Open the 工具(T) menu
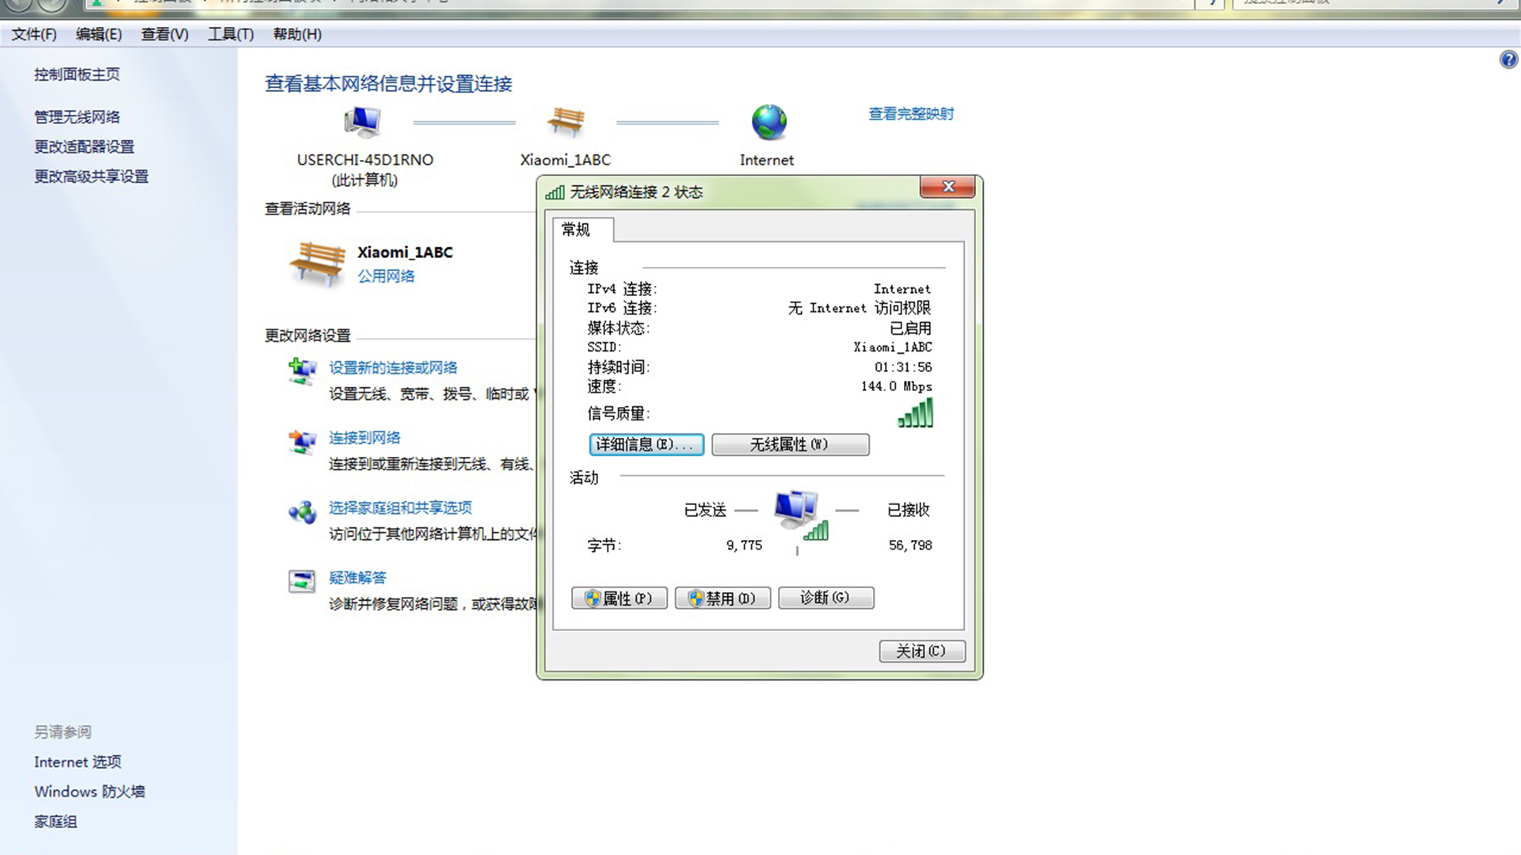The width and height of the screenshot is (1521, 855). (x=230, y=34)
